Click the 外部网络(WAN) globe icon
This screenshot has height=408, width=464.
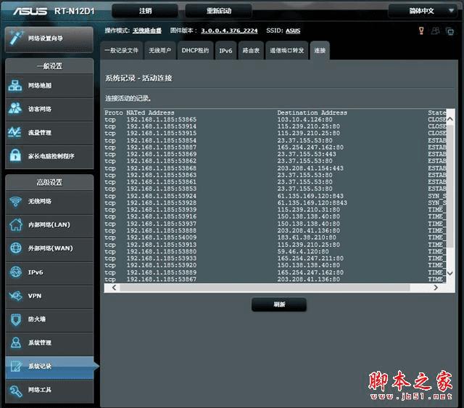tap(16, 248)
